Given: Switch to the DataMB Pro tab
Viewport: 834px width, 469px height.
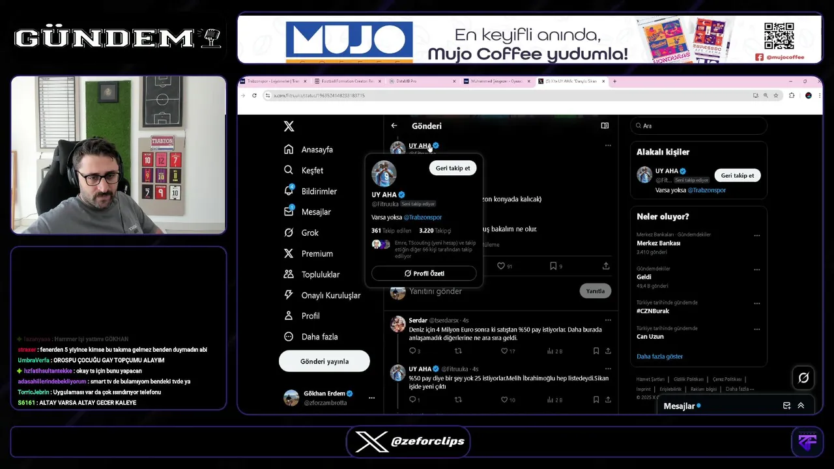Looking at the screenshot, I should [x=422, y=81].
